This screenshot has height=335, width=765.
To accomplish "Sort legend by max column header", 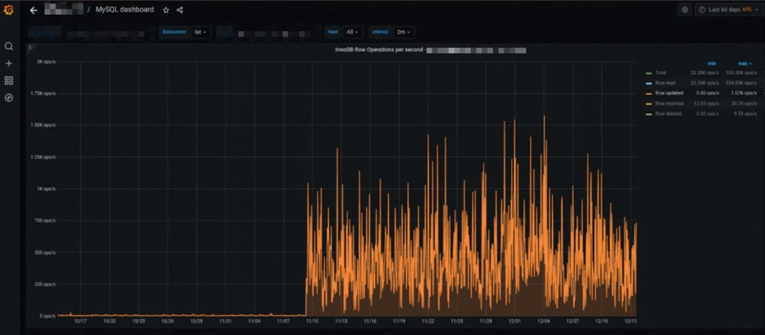I will (744, 63).
